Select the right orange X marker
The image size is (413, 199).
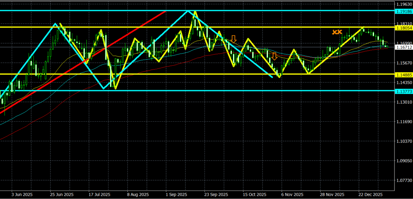pos(340,32)
